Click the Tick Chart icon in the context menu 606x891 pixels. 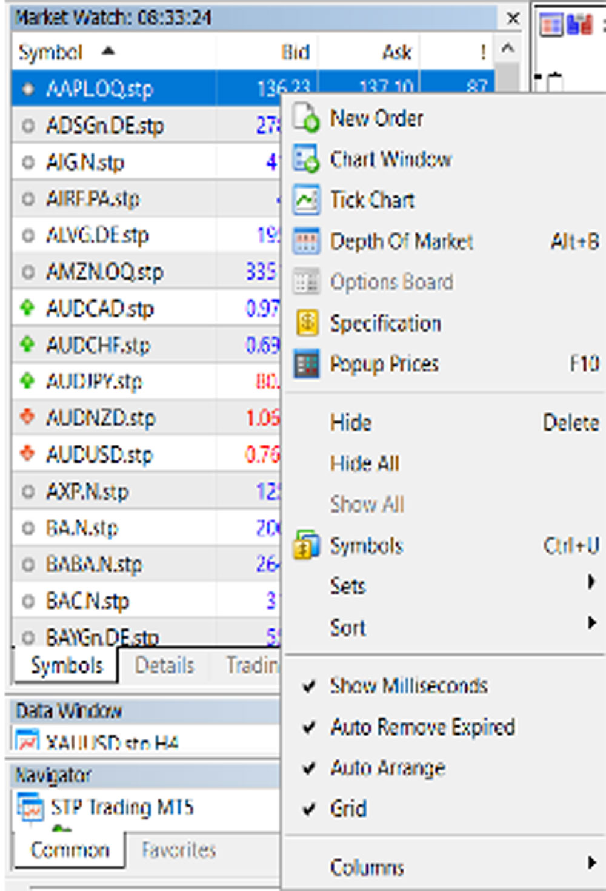pos(306,200)
